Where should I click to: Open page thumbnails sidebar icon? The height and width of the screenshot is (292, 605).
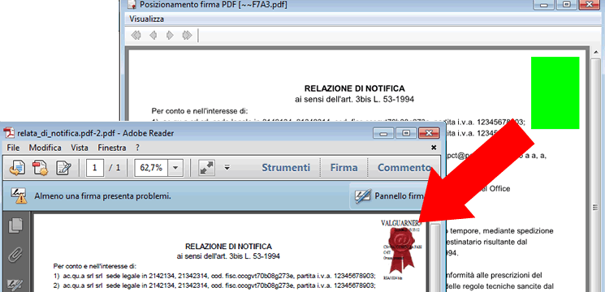pyautogui.click(x=15, y=225)
